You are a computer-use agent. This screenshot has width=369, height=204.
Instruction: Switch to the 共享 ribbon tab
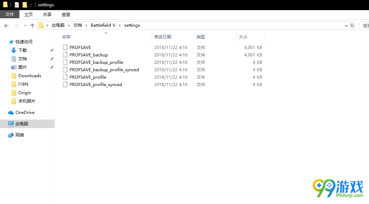point(47,15)
